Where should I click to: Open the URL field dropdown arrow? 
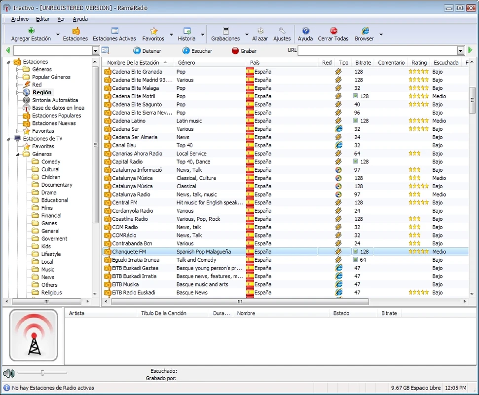[x=461, y=51]
